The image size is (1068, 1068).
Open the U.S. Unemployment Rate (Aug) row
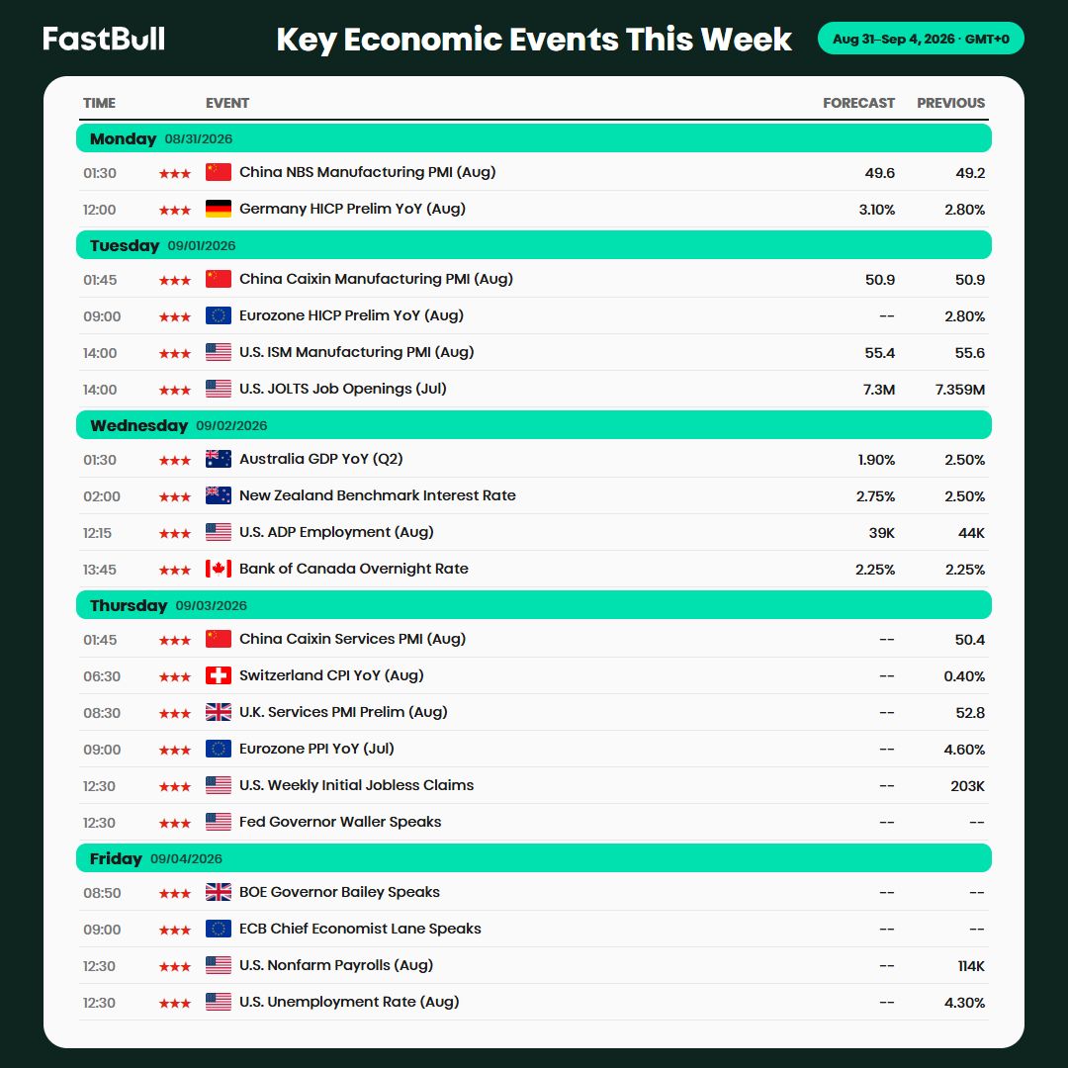[x=533, y=1002]
